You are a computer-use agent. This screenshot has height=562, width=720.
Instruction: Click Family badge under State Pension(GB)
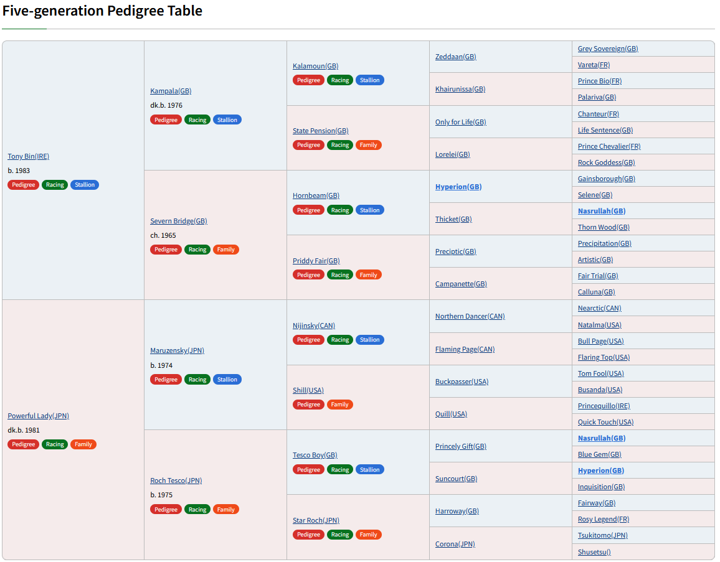pos(368,145)
